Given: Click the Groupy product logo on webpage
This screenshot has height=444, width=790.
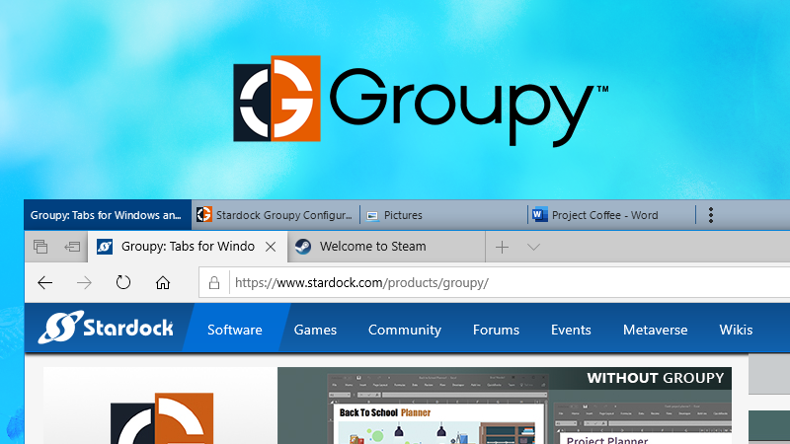Looking at the screenshot, I should [162, 418].
